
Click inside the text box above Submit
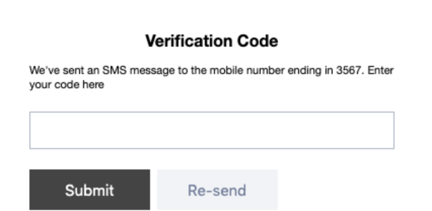point(211,130)
